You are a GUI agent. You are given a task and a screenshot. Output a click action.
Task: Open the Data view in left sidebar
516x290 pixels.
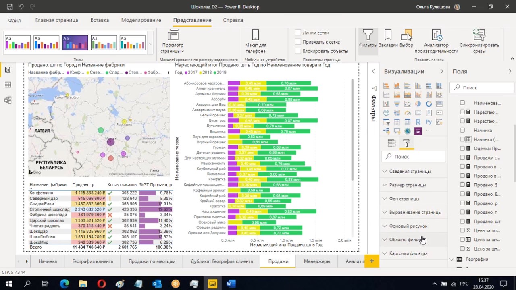pyautogui.click(x=8, y=85)
